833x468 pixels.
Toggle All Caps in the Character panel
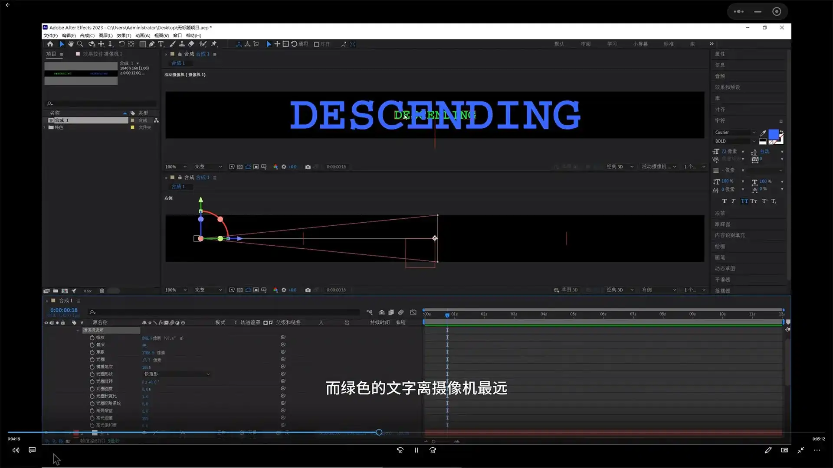pos(744,201)
